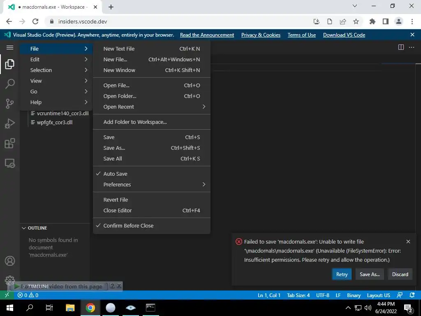Expand the Open Recent submenu
The width and height of the screenshot is (421, 316).
152,107
